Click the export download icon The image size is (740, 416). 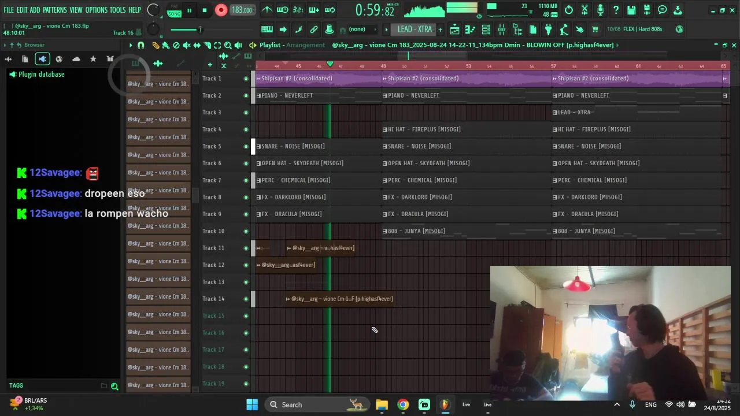pos(678,10)
